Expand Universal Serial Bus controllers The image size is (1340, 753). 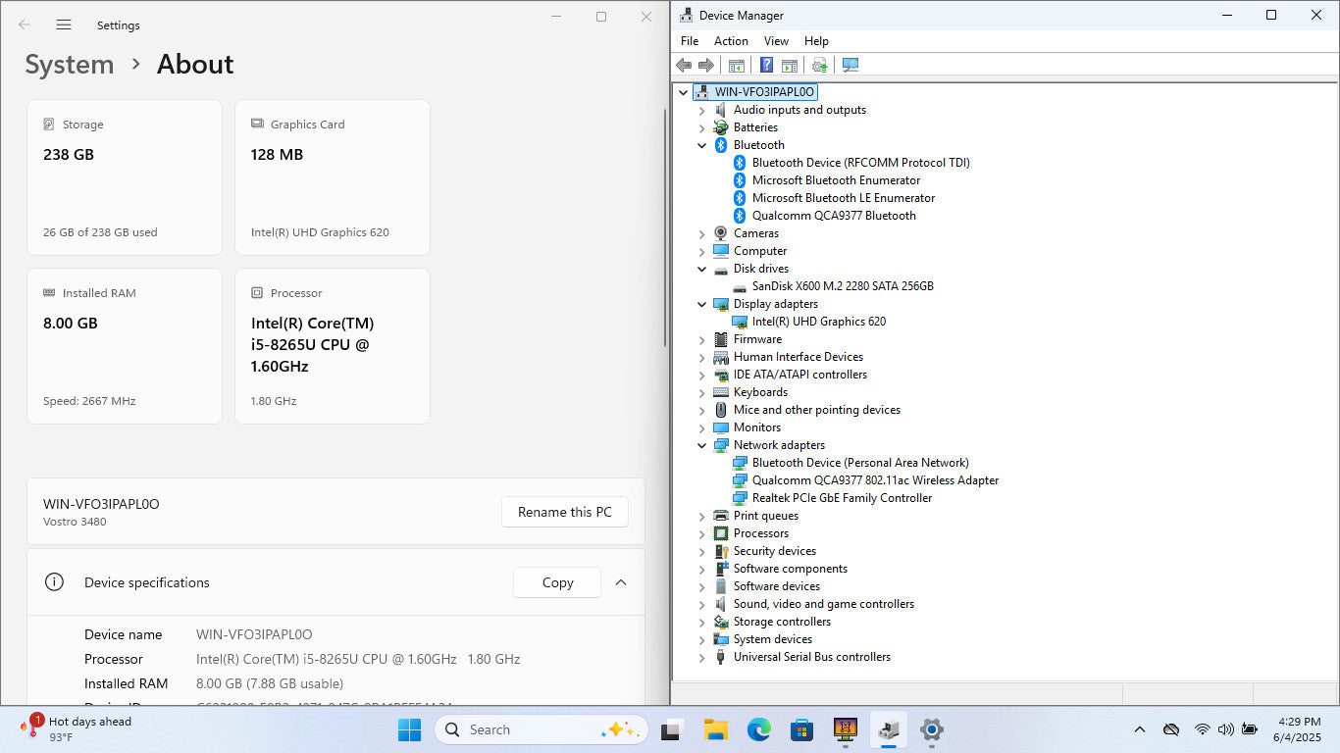[702, 657]
